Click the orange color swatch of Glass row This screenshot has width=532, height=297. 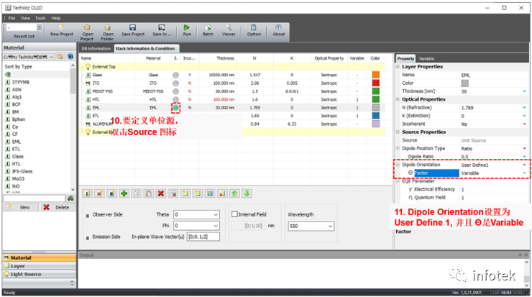[x=375, y=75]
